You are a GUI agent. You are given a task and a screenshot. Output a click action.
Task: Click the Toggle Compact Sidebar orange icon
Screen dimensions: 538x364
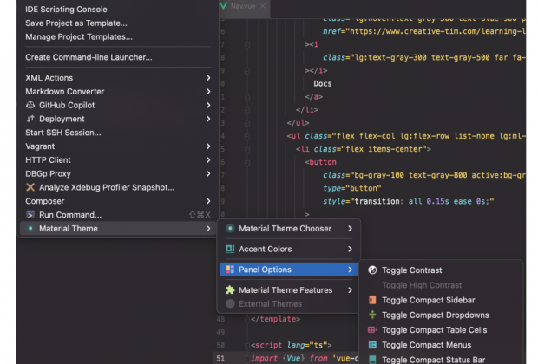pos(372,300)
